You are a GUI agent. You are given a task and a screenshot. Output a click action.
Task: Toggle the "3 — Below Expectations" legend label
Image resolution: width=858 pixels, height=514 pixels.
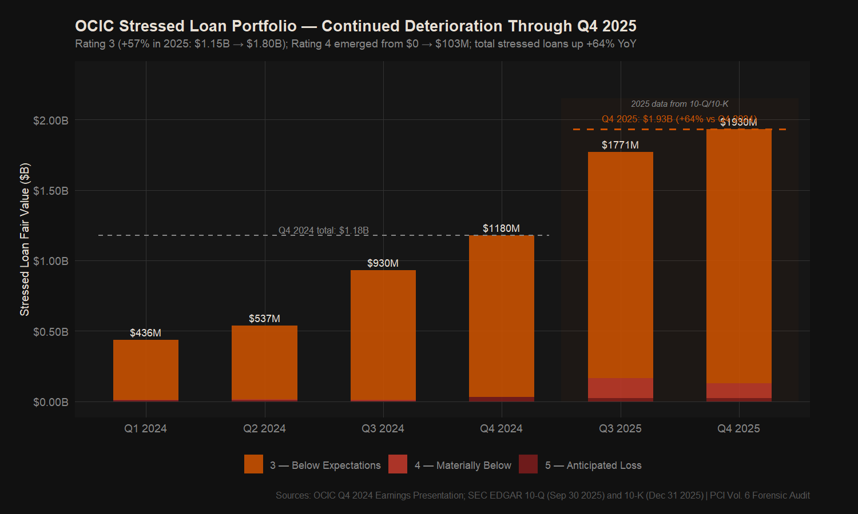[325, 465]
